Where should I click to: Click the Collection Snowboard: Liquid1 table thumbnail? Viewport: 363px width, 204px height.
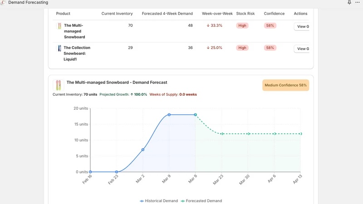click(59, 48)
